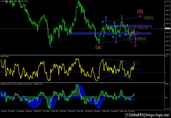Click the 10 Nov 2014 date label
Image resolution: width=171 pixels, height=118 pixels.
(x=55, y=111)
